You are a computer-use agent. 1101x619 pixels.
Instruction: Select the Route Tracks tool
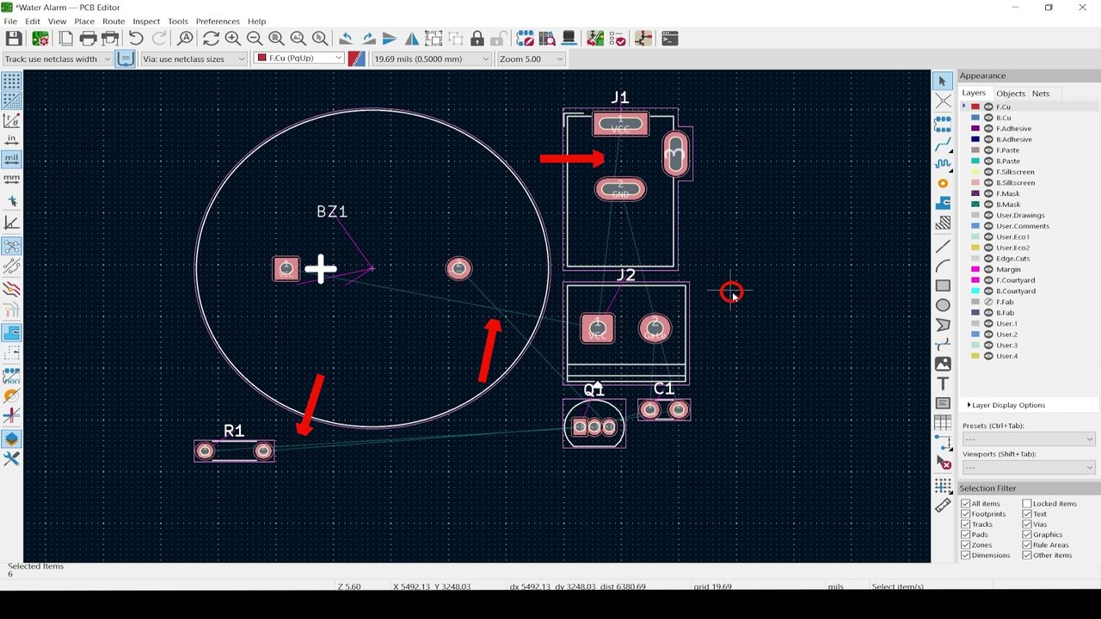pyautogui.click(x=943, y=144)
